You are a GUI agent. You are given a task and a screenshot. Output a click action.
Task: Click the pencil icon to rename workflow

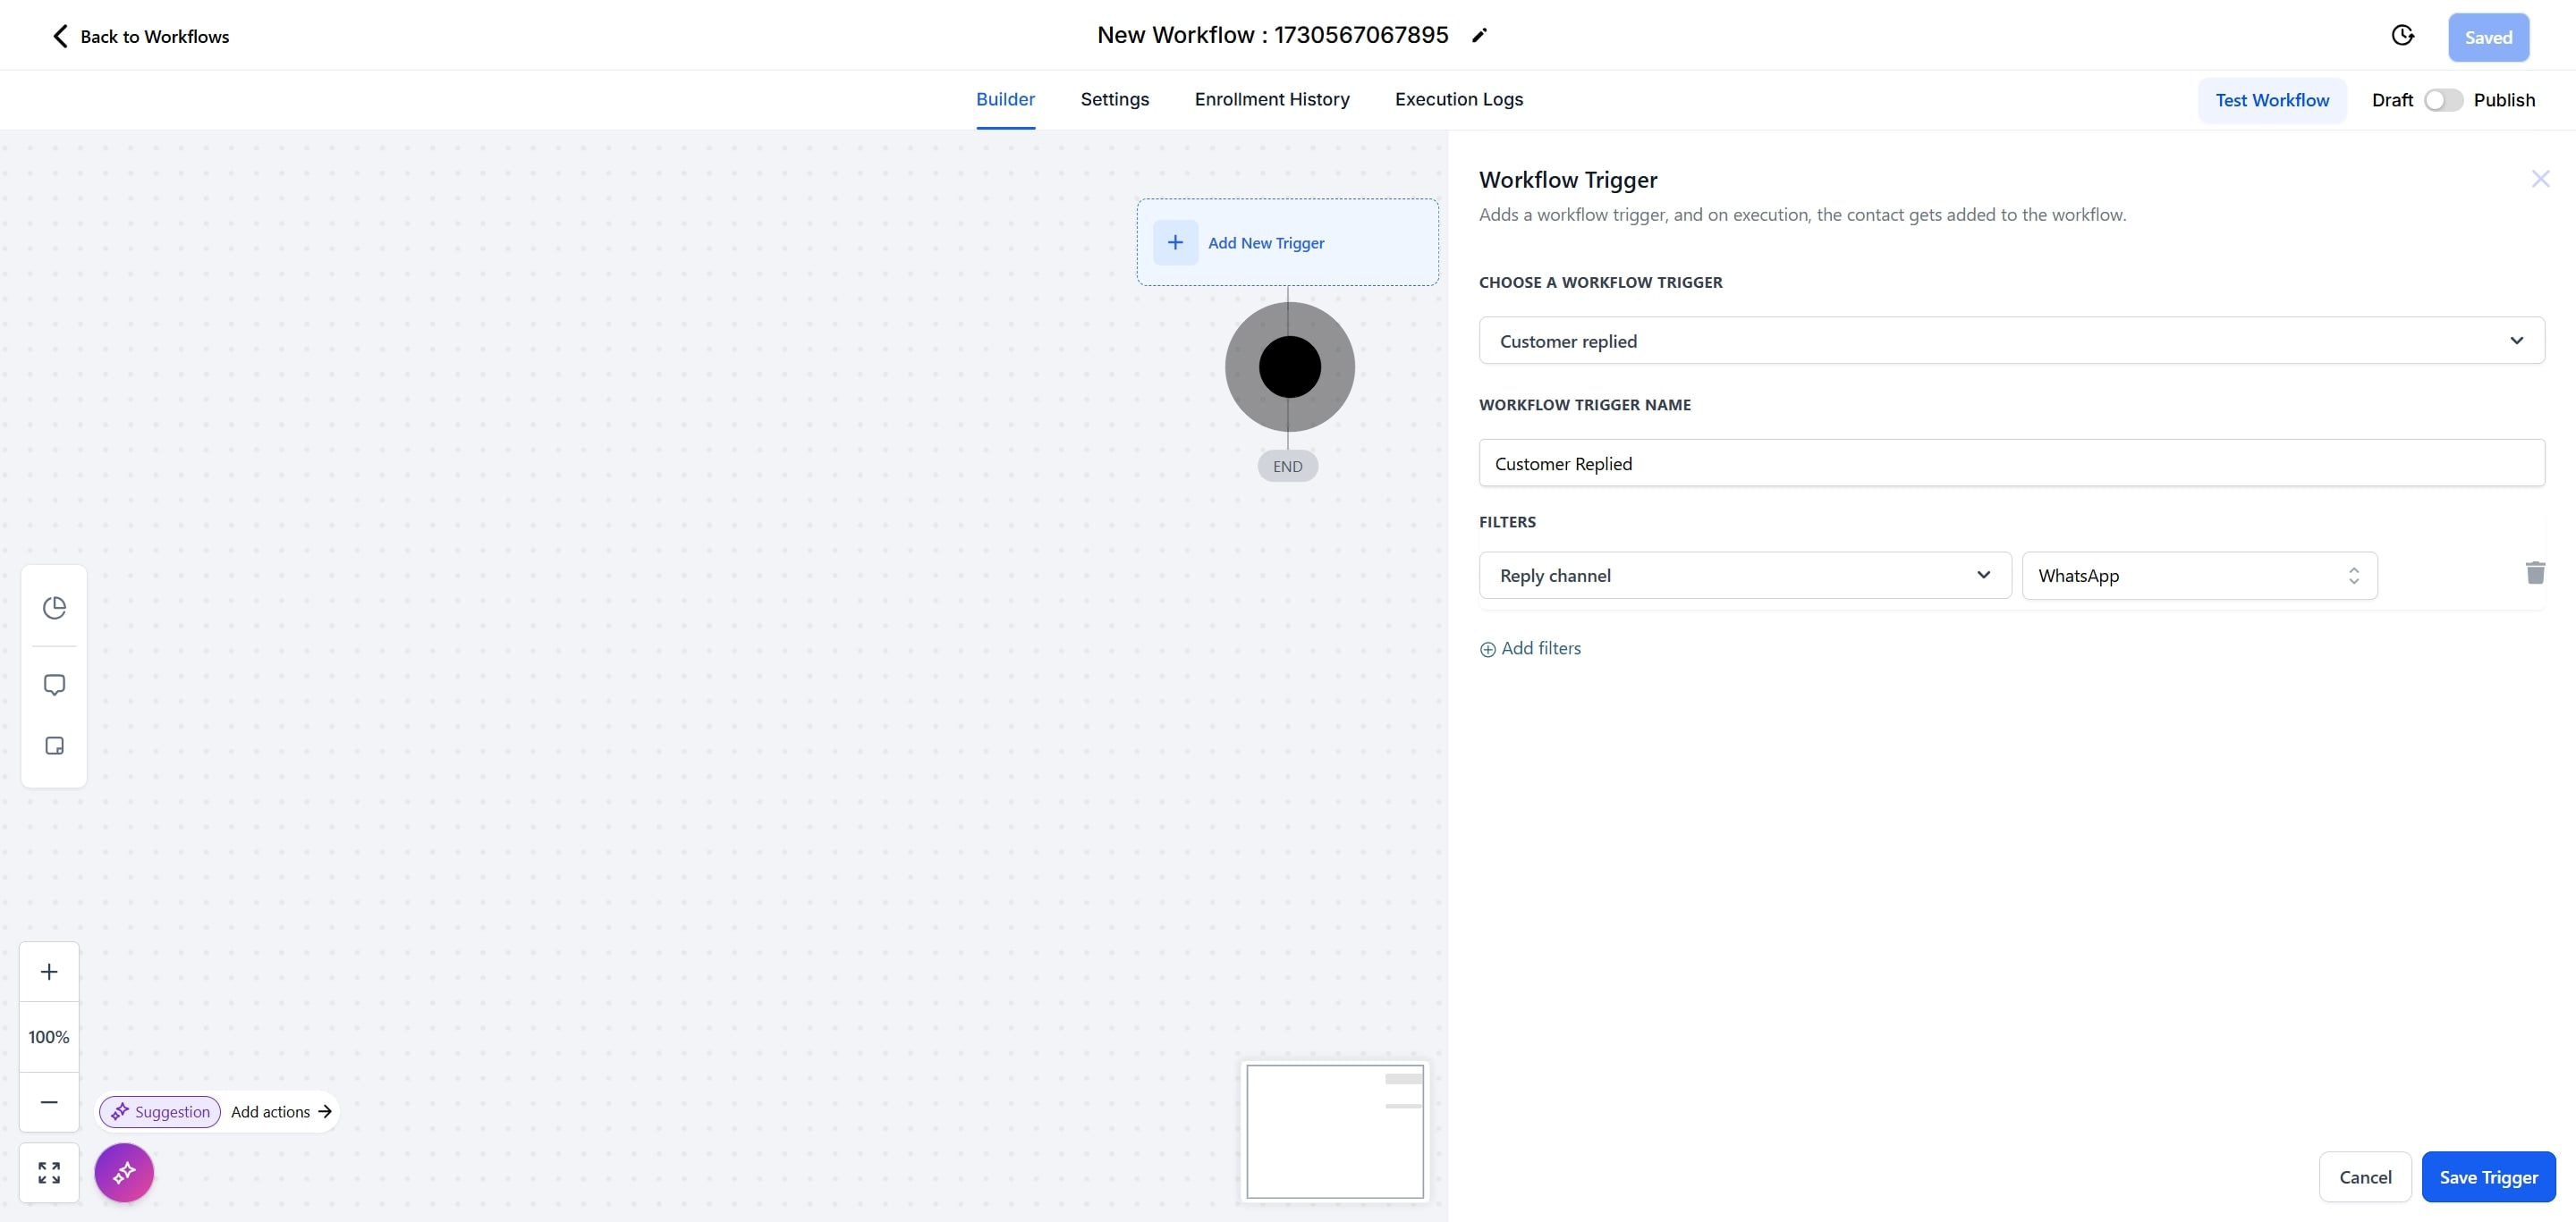(x=1479, y=36)
